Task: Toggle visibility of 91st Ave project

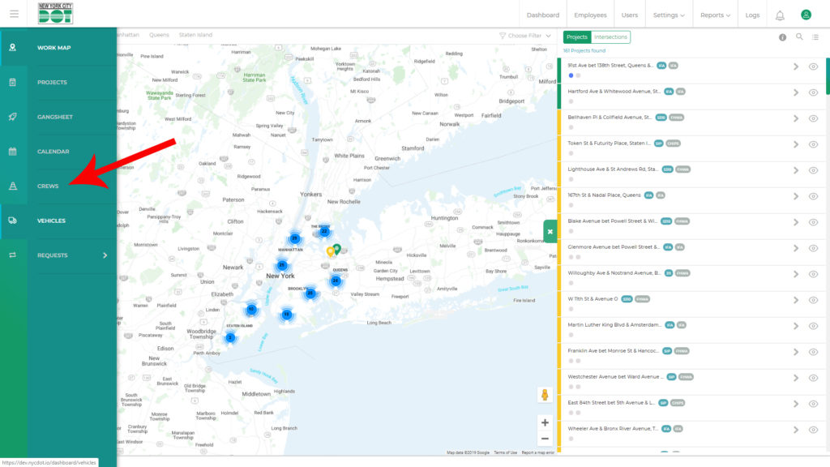Action: [813, 66]
